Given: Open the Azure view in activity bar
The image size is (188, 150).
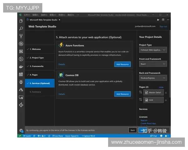Looking at the screenshot, I should [x=21, y=90].
